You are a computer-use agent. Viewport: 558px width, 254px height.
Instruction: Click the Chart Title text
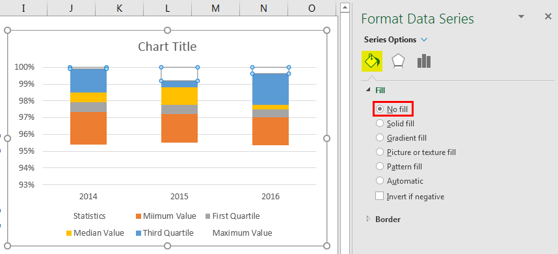click(x=167, y=47)
